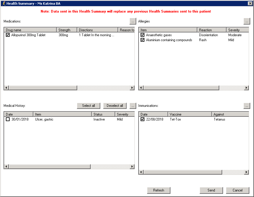
Task: Click the Refresh button
Action: (159, 190)
